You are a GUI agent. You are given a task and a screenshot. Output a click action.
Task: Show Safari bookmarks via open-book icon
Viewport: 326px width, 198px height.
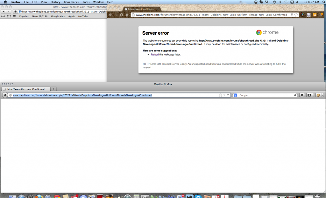(9, 16)
